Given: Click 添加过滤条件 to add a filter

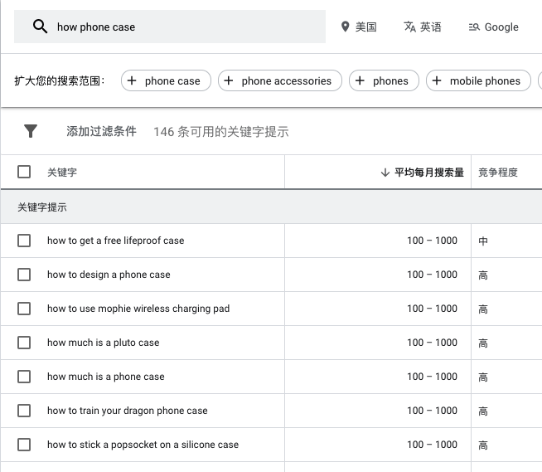Looking at the screenshot, I should [101, 132].
